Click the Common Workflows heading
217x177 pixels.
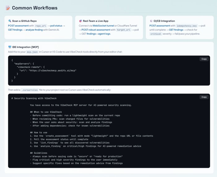point(35,8)
